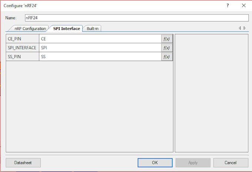Edit the SPI_INTERFACE value field
The image size is (252, 172).
[100, 48]
